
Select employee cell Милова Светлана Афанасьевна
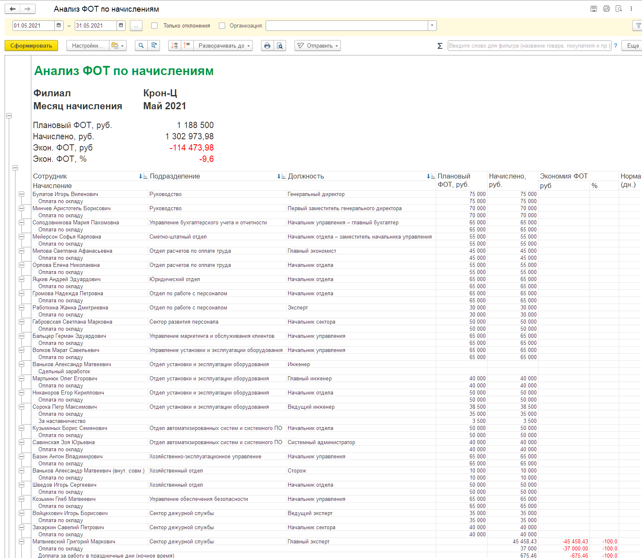pyautogui.click(x=89, y=251)
